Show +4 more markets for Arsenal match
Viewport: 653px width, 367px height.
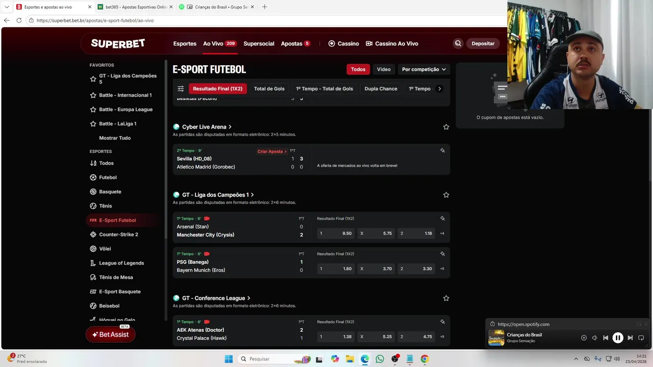click(442, 233)
